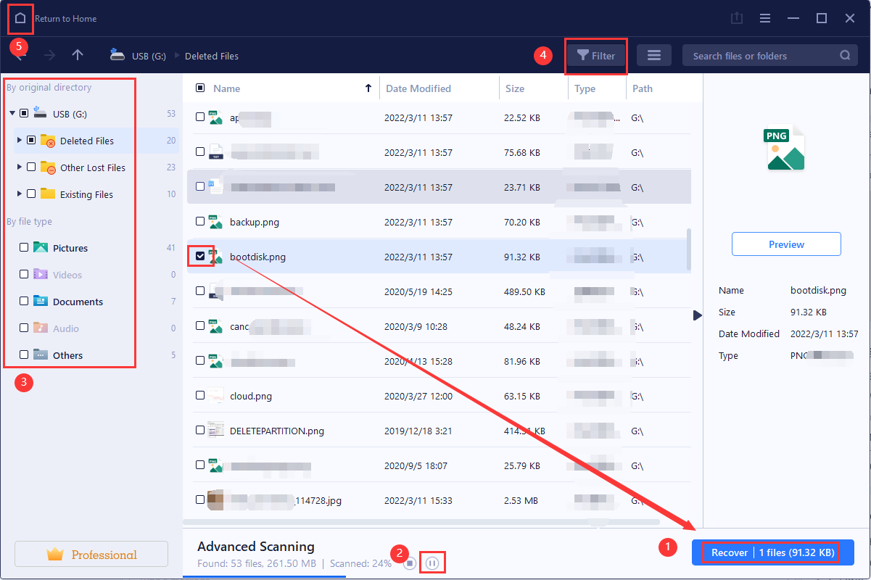Image resolution: width=871 pixels, height=580 pixels.
Task: Expand the Existing Files folder node
Action: (18, 194)
